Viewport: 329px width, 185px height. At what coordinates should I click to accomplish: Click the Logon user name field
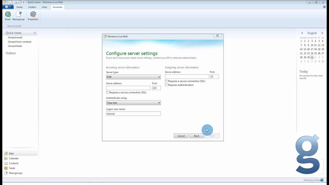click(x=133, y=114)
